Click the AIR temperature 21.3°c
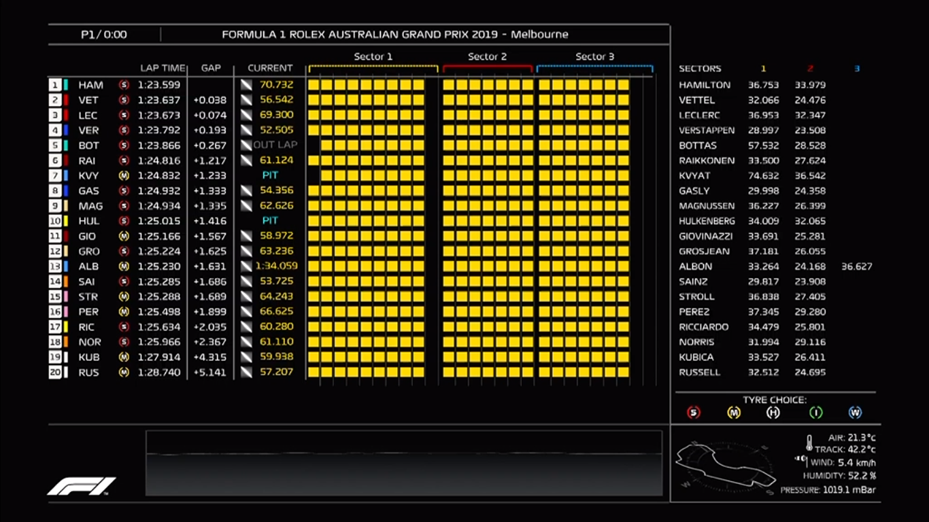Image resolution: width=929 pixels, height=522 pixels. [x=861, y=438]
